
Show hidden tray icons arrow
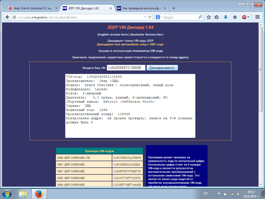(x=213, y=194)
